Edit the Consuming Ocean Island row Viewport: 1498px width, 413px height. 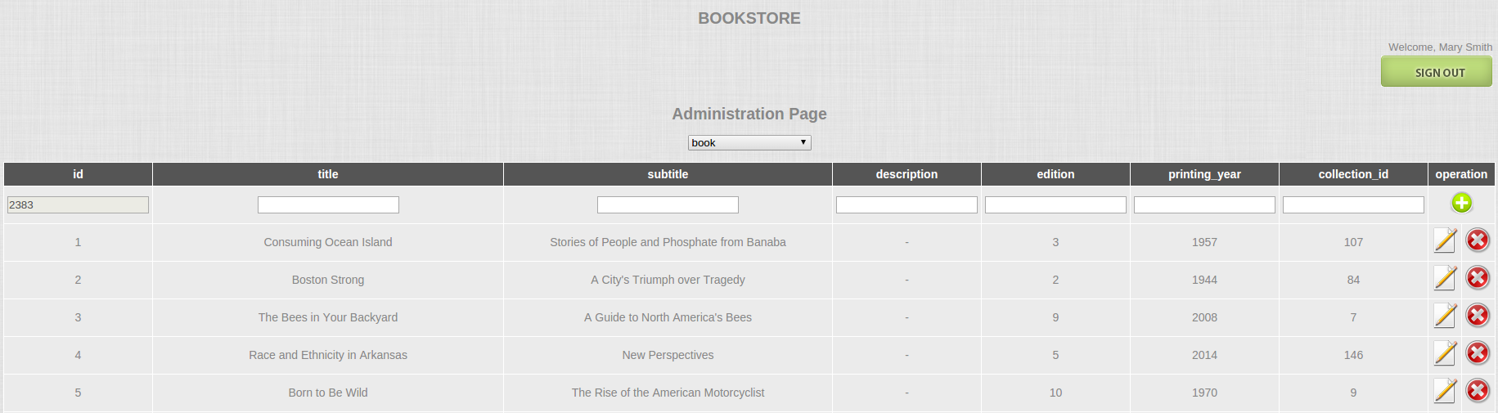coord(1446,240)
